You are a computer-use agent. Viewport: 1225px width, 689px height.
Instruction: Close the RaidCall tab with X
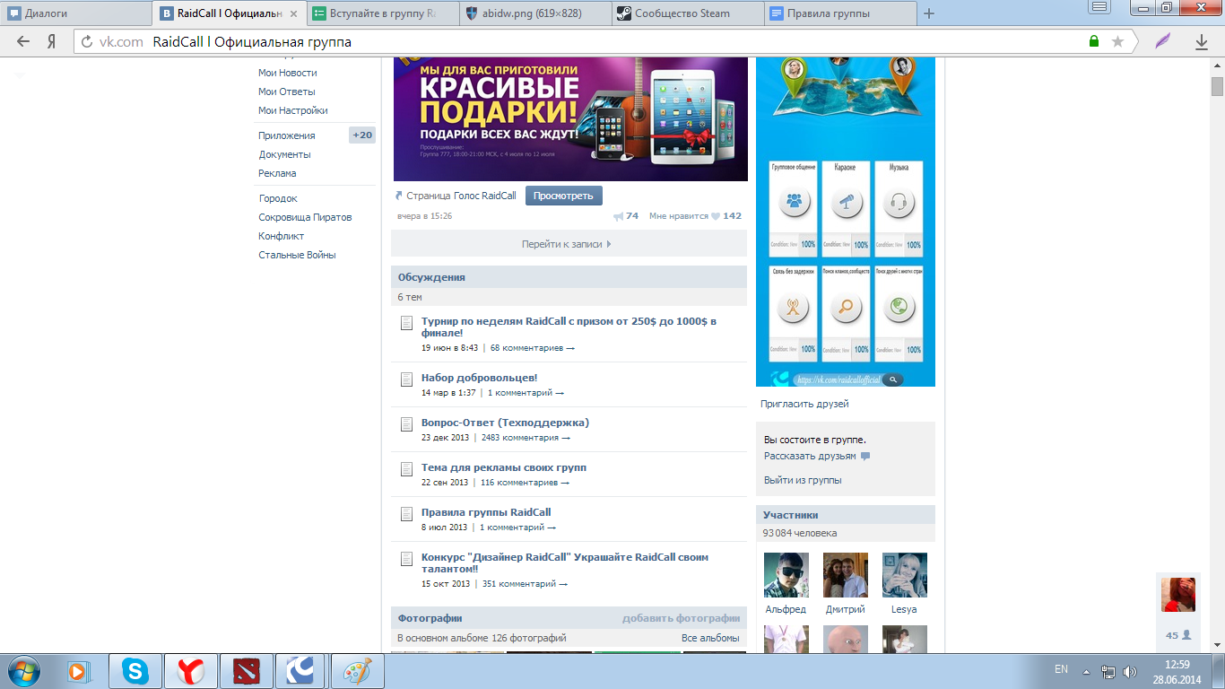[293, 13]
